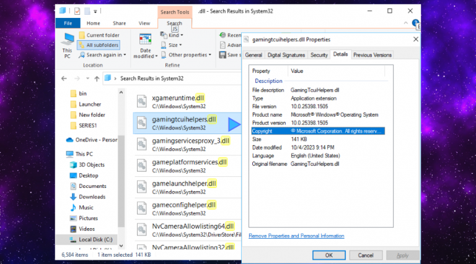
Task: Expand the Kind filter dropdown
Action: pos(177,35)
